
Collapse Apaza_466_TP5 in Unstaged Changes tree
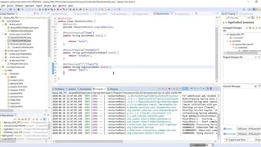point(225,34)
